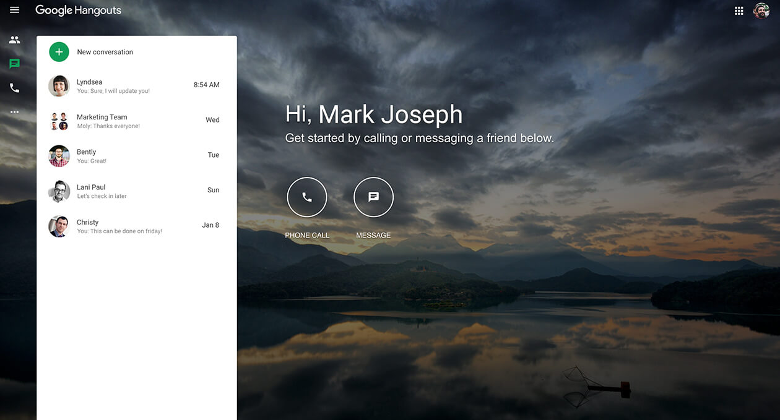Open the Marketing Team conversation
This screenshot has height=420, width=780.
pyautogui.click(x=137, y=121)
